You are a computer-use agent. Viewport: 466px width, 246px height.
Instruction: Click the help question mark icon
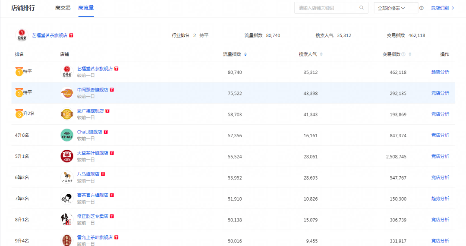(422, 8)
